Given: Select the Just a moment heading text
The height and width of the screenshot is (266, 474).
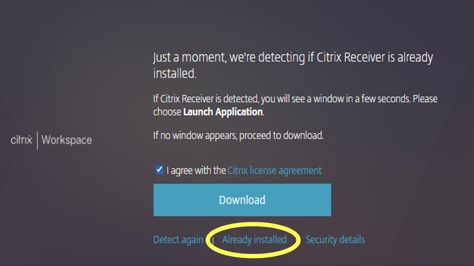Looking at the screenshot, I should (x=293, y=65).
